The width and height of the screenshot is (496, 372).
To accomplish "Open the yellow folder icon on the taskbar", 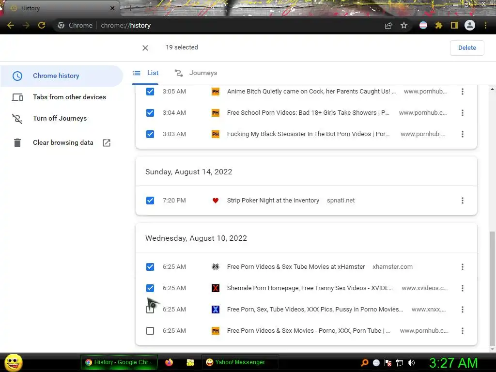I will (190, 362).
